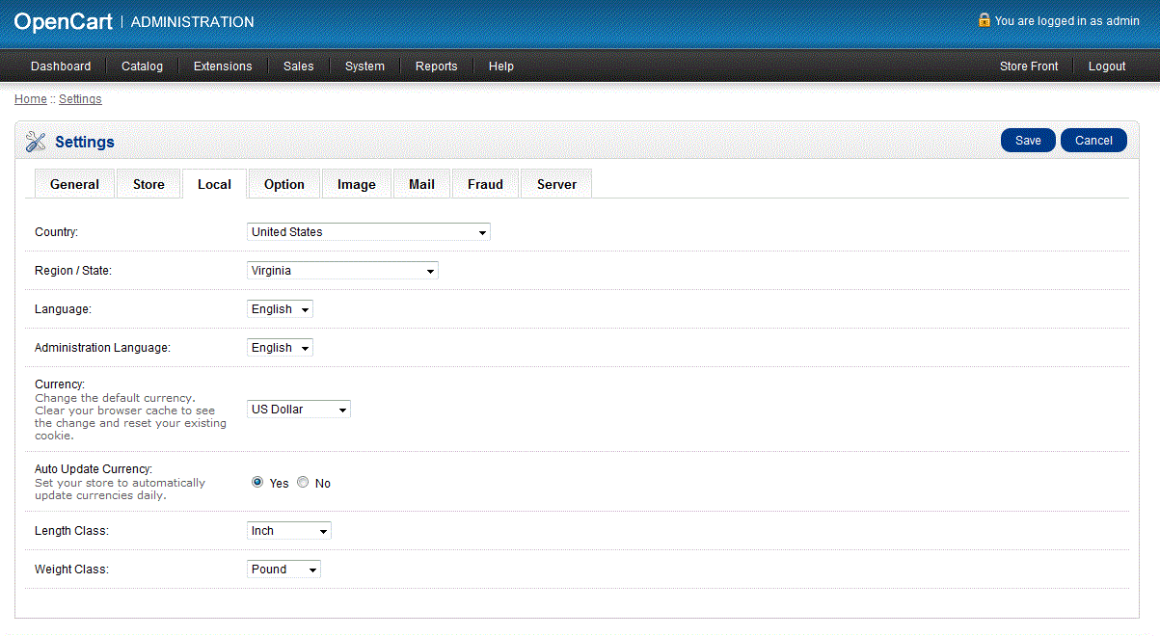
Task: Switch to the Mail tab
Action: pos(421,184)
